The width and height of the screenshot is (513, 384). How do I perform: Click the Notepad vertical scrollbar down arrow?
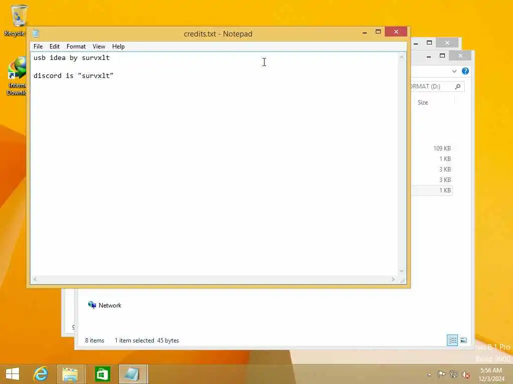401,270
